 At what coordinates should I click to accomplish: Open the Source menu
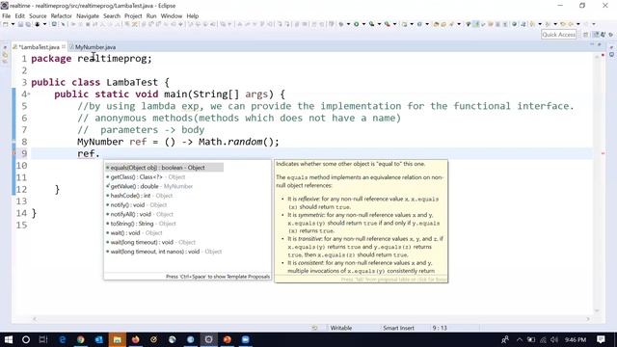coord(38,15)
